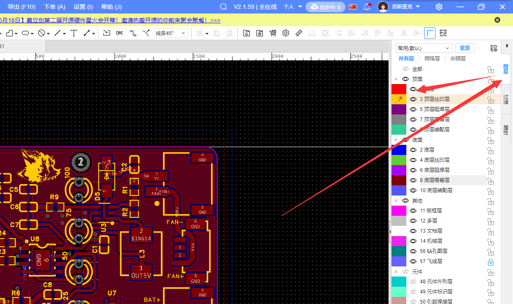Open the layer manager settings icon
Viewport: 513px width, 304px height.
[x=494, y=48]
